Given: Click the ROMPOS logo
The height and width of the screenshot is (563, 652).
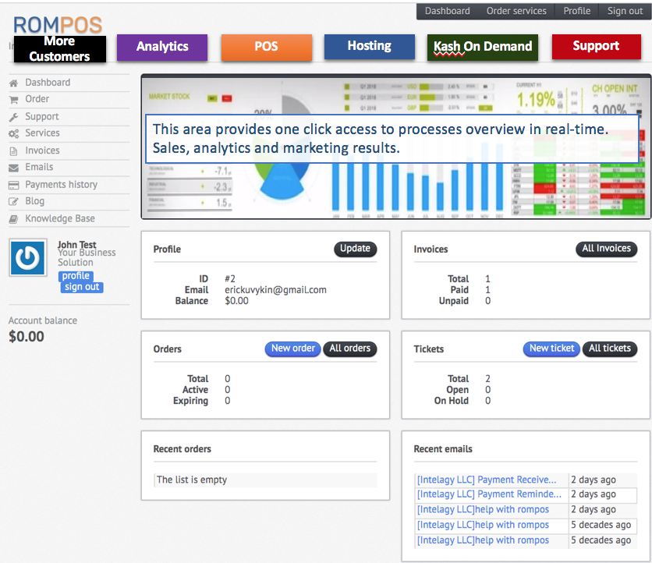Looking at the screenshot, I should pyautogui.click(x=58, y=25).
